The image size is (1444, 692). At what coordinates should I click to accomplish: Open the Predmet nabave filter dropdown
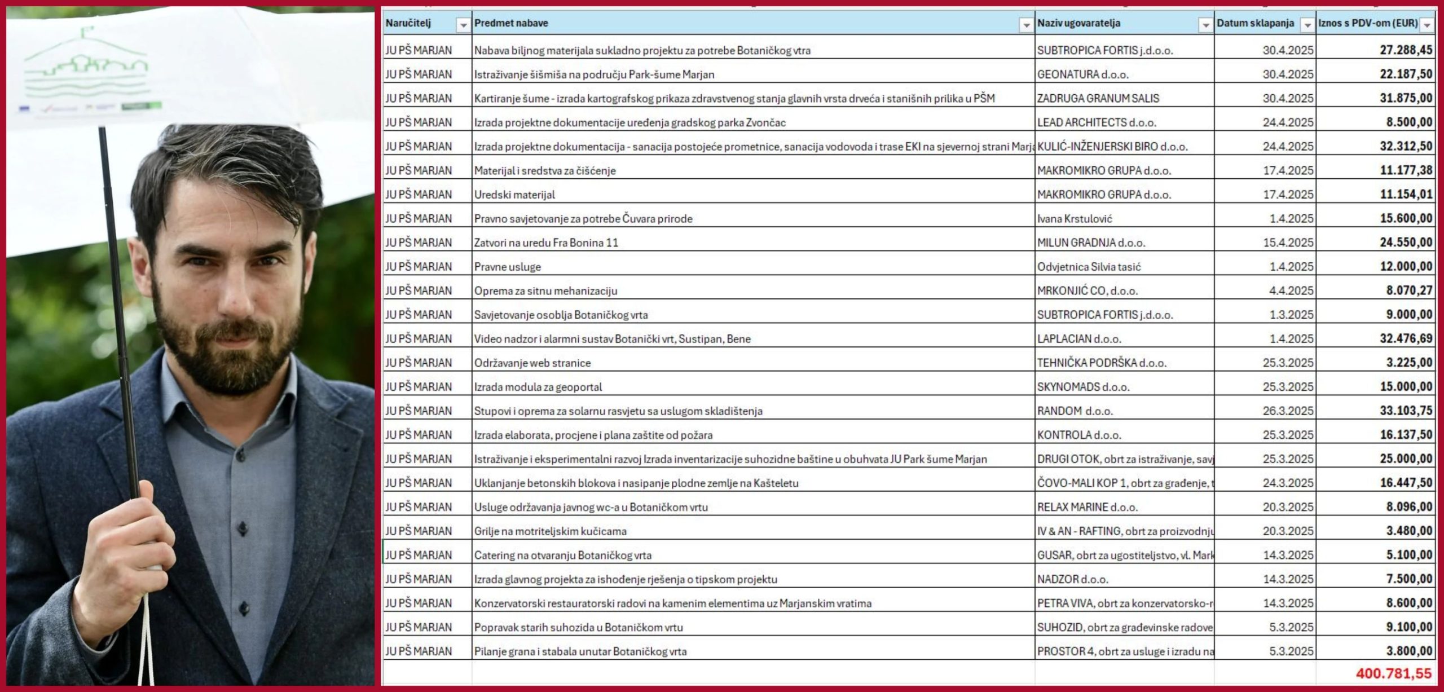(1026, 25)
